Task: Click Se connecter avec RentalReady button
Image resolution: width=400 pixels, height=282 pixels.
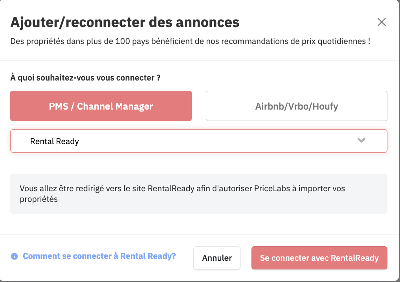Action: click(319, 258)
